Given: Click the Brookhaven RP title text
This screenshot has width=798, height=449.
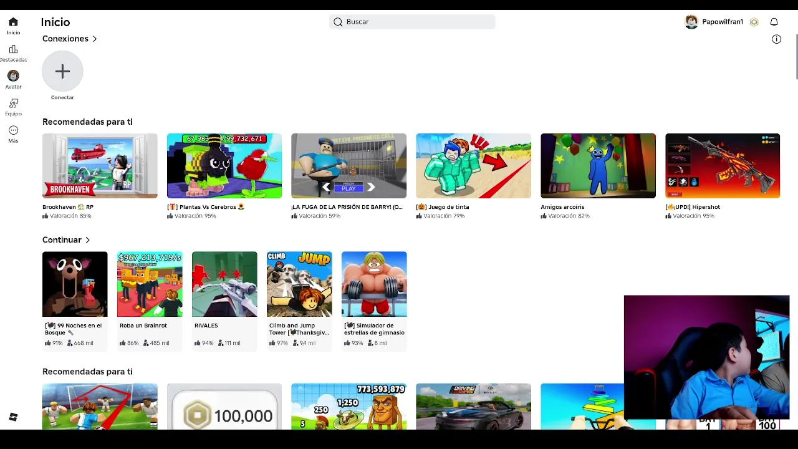Looking at the screenshot, I should click(x=68, y=207).
